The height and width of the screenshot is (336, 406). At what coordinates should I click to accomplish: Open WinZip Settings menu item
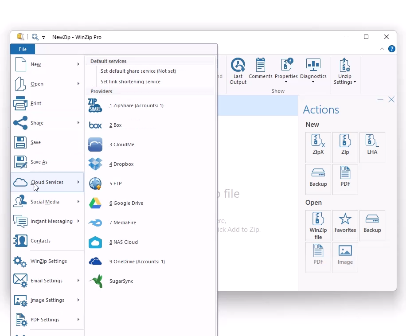[x=48, y=261]
